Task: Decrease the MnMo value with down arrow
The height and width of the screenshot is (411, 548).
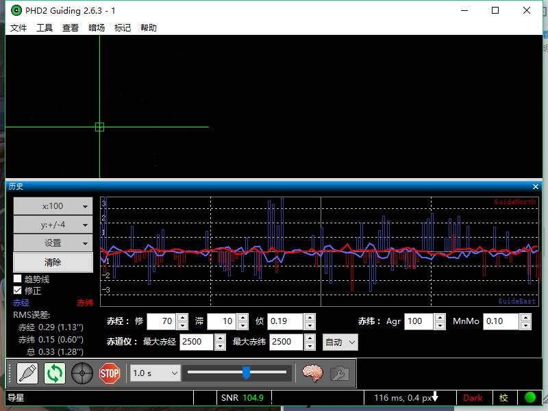Action: 525,326
